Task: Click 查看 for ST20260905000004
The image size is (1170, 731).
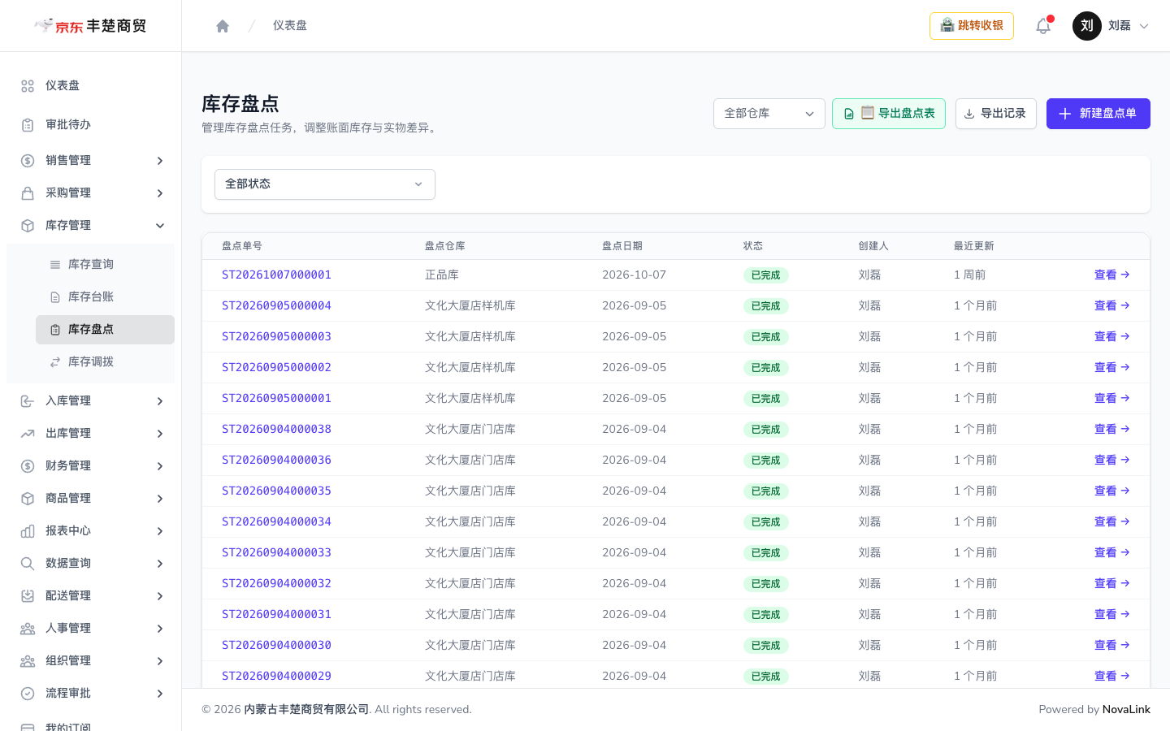Action: point(1112,306)
